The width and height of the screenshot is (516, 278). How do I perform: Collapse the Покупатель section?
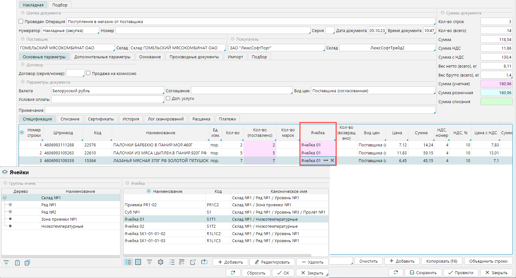tap(233, 39)
